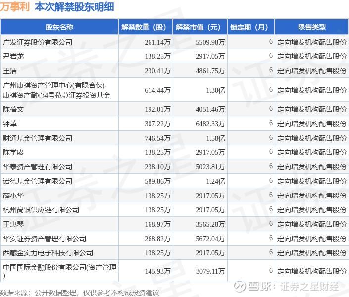Click market value 4051.46万

click(x=210, y=109)
